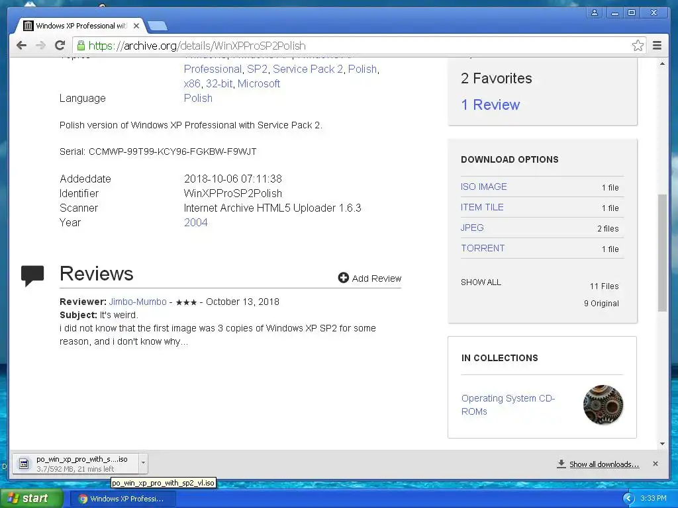Click the '9 Original' count text
Screen dimensions: 678x508
click(x=601, y=303)
